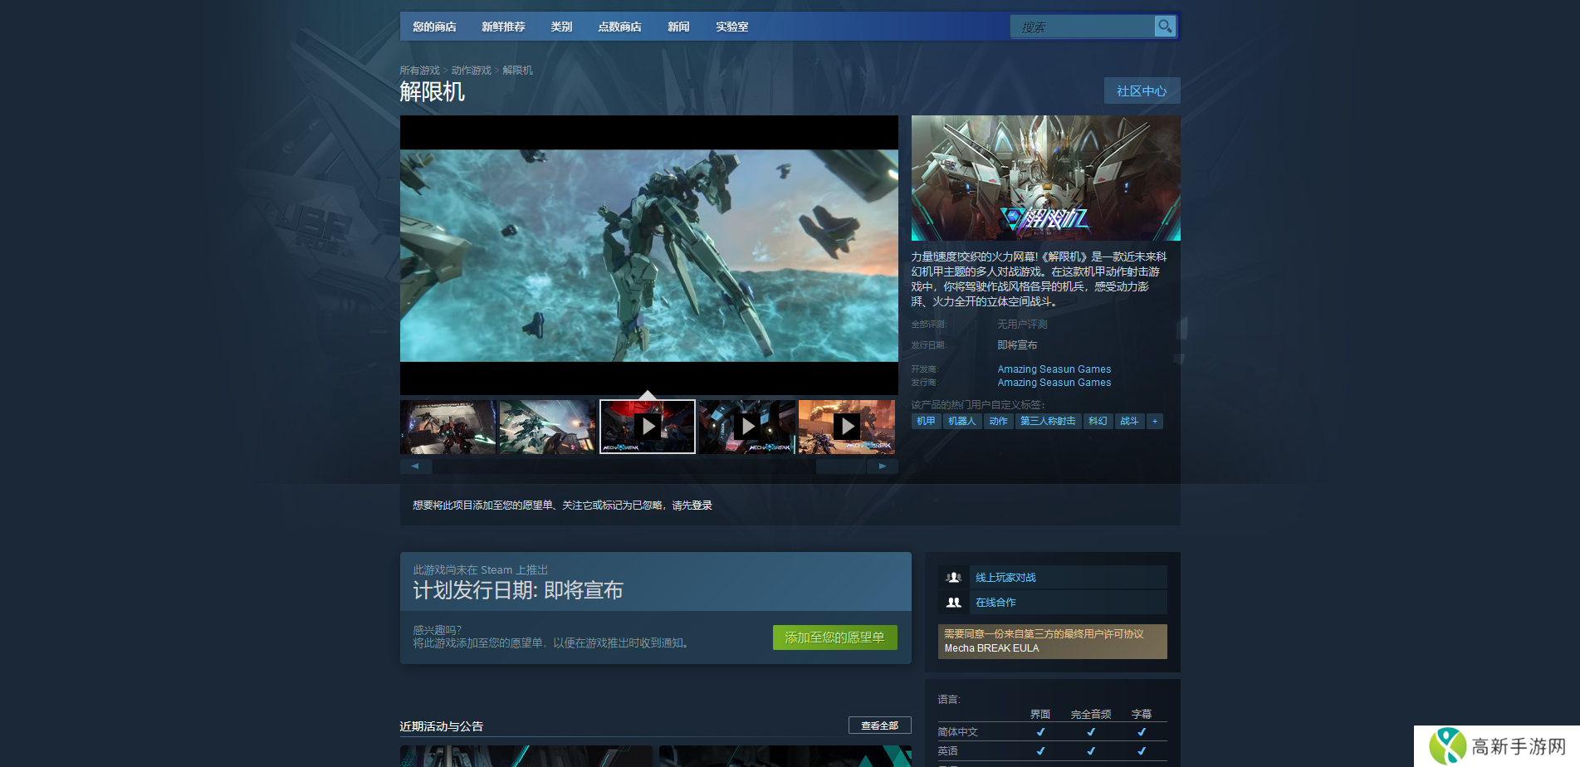This screenshot has height=767, width=1580.
Task: Click the Amazing Seasun Games developer link
Action: [1054, 369]
